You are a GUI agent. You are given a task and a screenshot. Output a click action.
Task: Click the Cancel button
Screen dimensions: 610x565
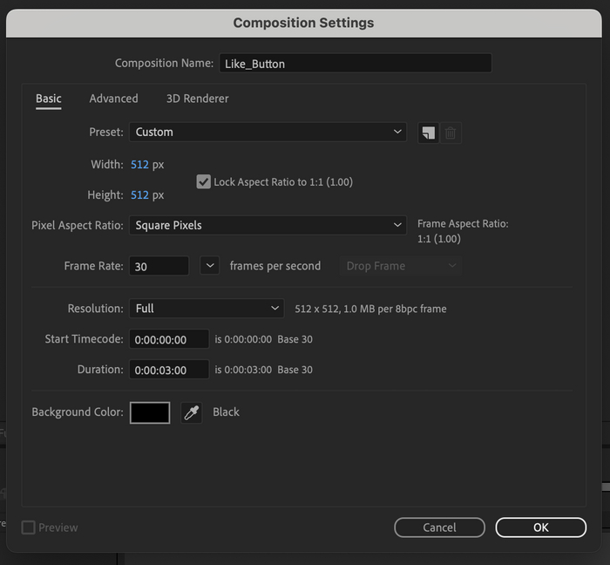click(x=439, y=528)
